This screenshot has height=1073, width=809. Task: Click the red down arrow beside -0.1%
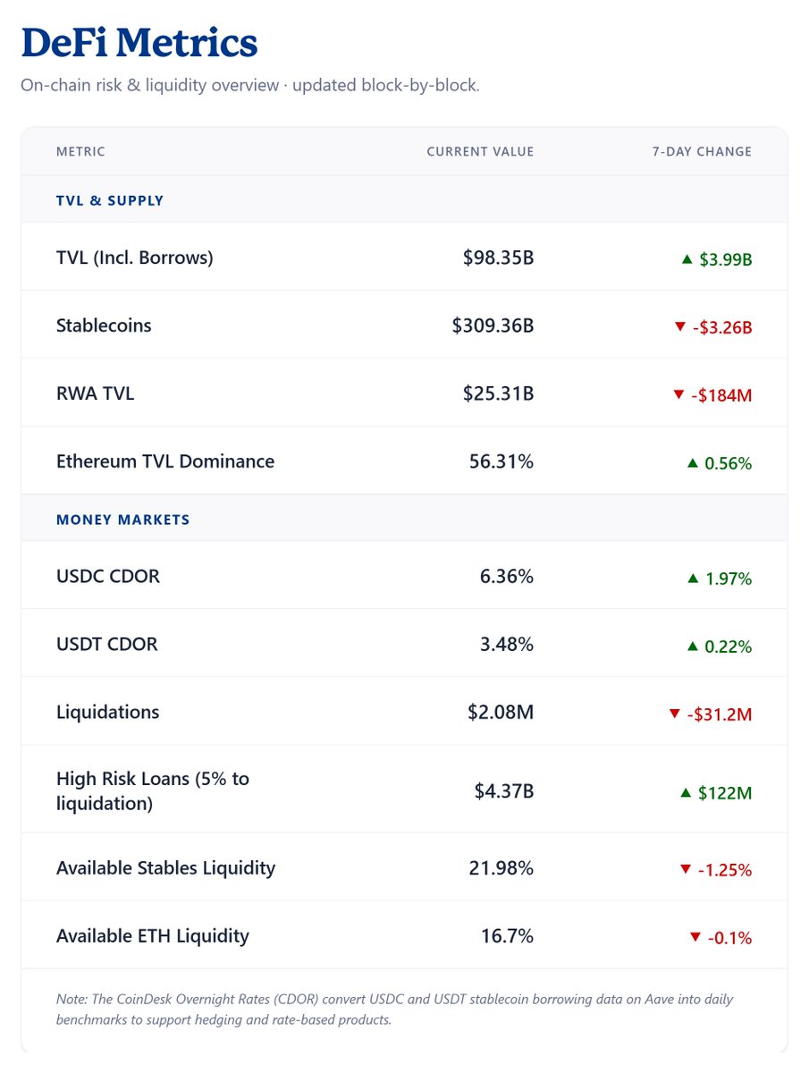695,937
